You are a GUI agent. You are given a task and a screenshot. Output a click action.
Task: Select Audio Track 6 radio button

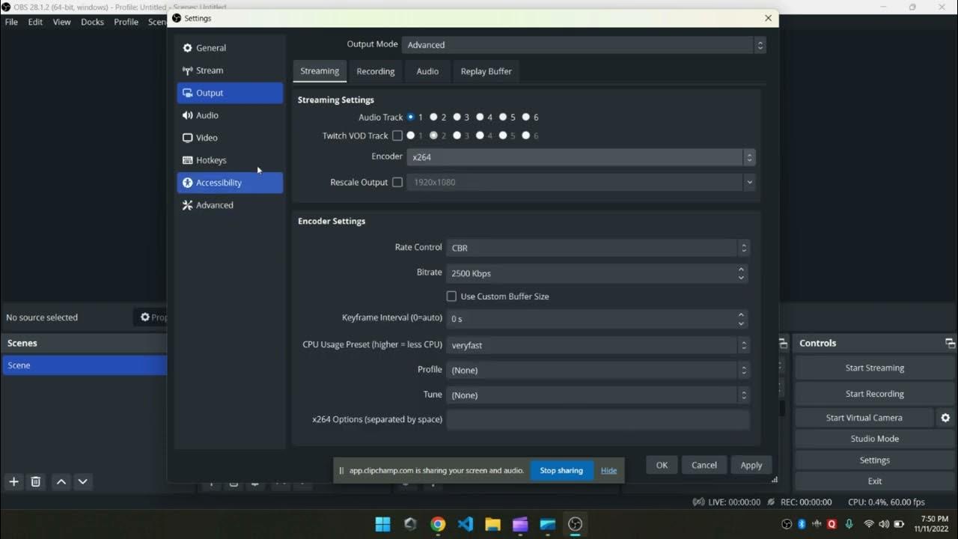(x=526, y=117)
